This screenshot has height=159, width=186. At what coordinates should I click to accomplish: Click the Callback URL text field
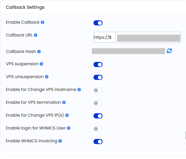click(148, 38)
